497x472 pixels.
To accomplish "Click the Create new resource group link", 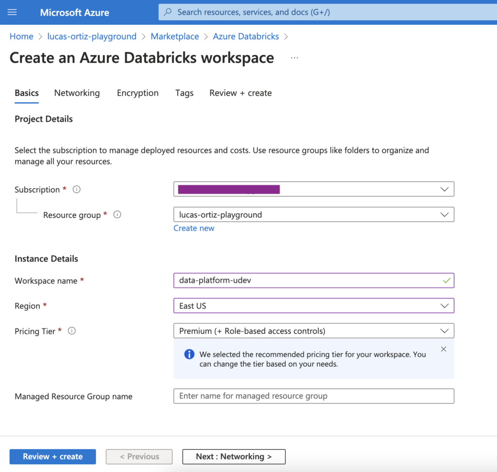I will (x=194, y=228).
